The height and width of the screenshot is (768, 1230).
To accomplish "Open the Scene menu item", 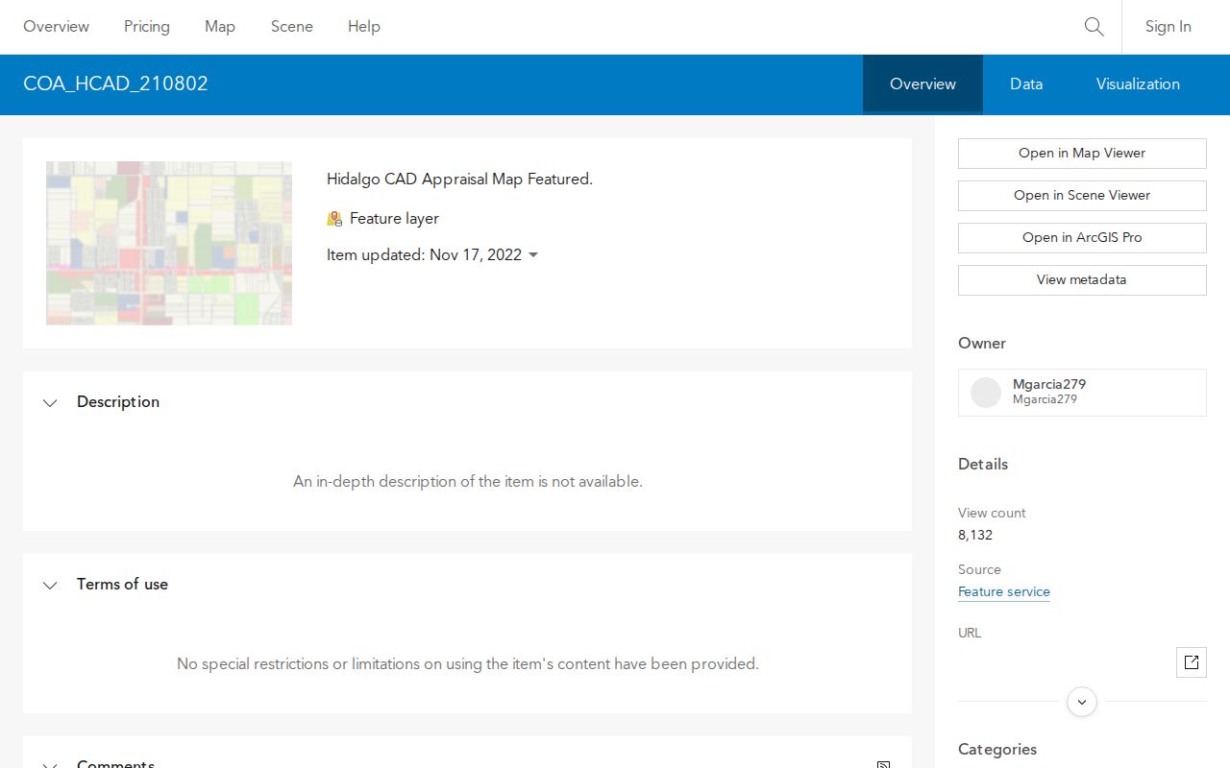I will (x=292, y=27).
